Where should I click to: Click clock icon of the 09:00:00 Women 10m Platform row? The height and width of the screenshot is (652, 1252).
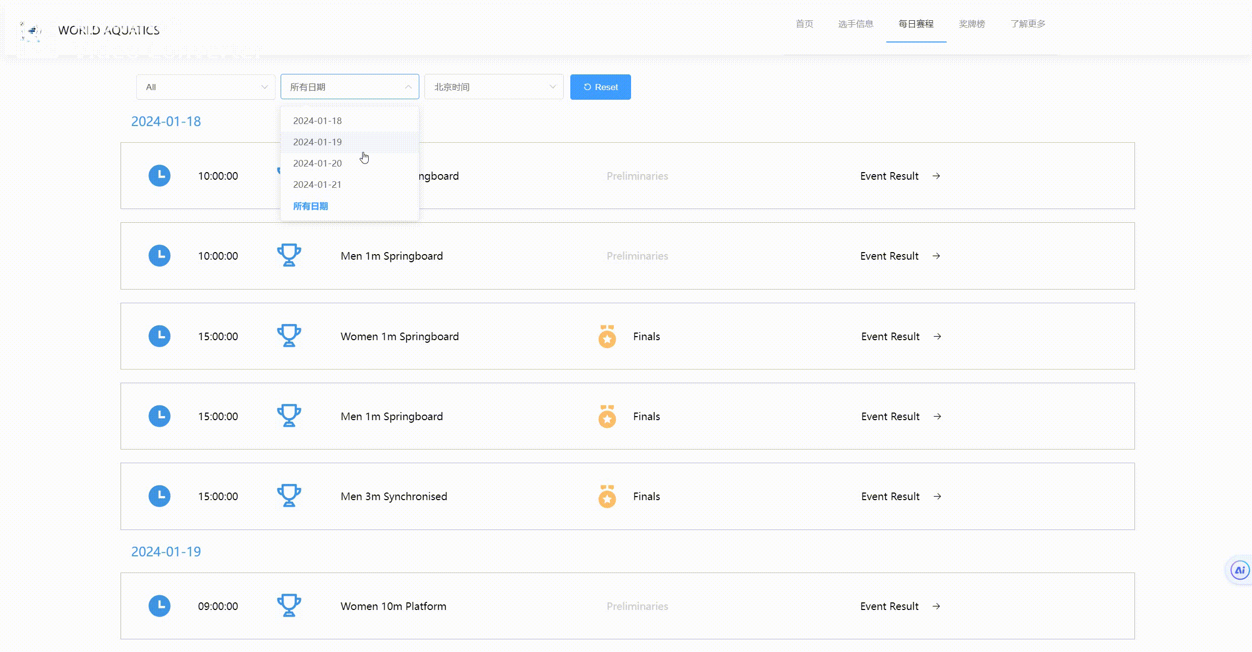(160, 606)
